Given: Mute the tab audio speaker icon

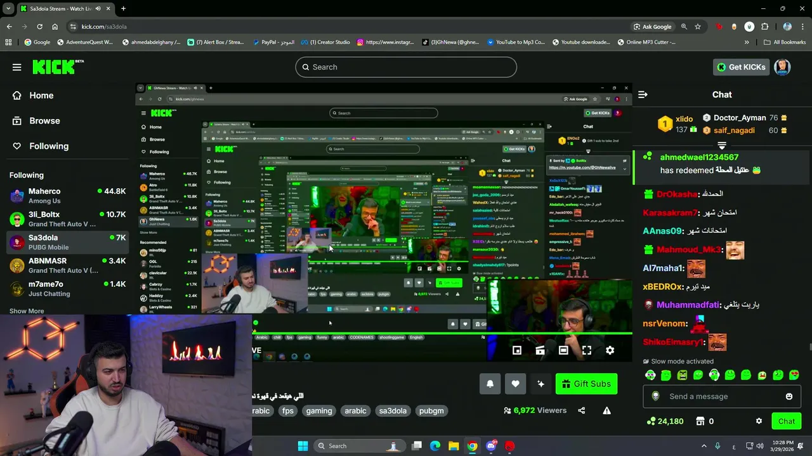Looking at the screenshot, I should coord(98,8).
